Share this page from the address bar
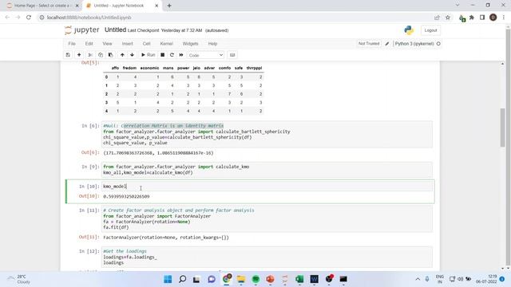Image resolution: width=511 pixels, height=287 pixels. 437,18
